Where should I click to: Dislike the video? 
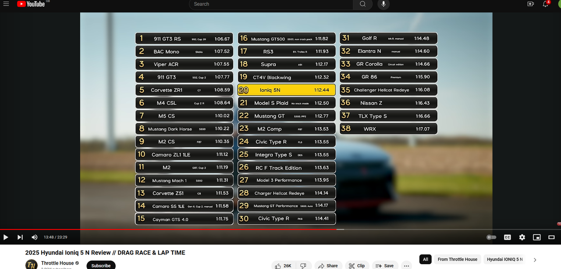(x=303, y=265)
